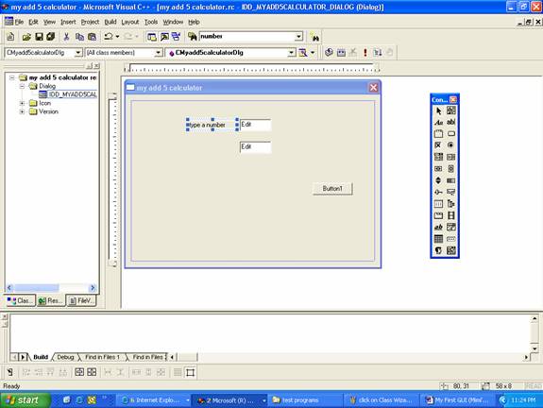Select the List Box control tool

[450, 157]
